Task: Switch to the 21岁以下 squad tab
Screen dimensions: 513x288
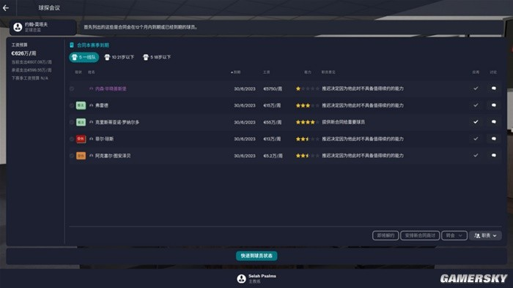Action: coord(119,58)
